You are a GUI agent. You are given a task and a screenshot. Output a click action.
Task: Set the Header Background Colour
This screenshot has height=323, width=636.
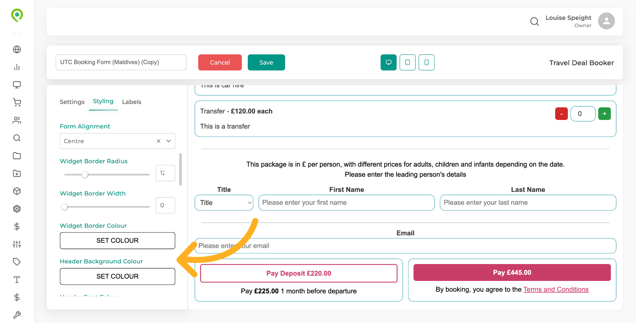point(118,276)
